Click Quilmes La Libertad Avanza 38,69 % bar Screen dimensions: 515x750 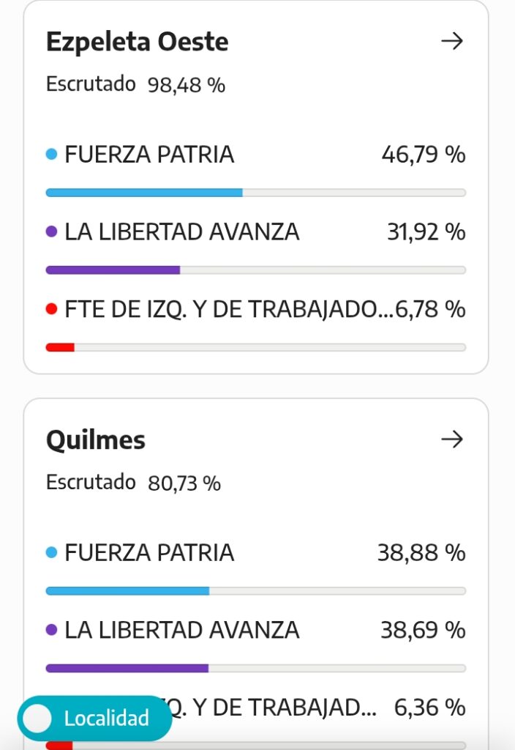click(x=256, y=669)
